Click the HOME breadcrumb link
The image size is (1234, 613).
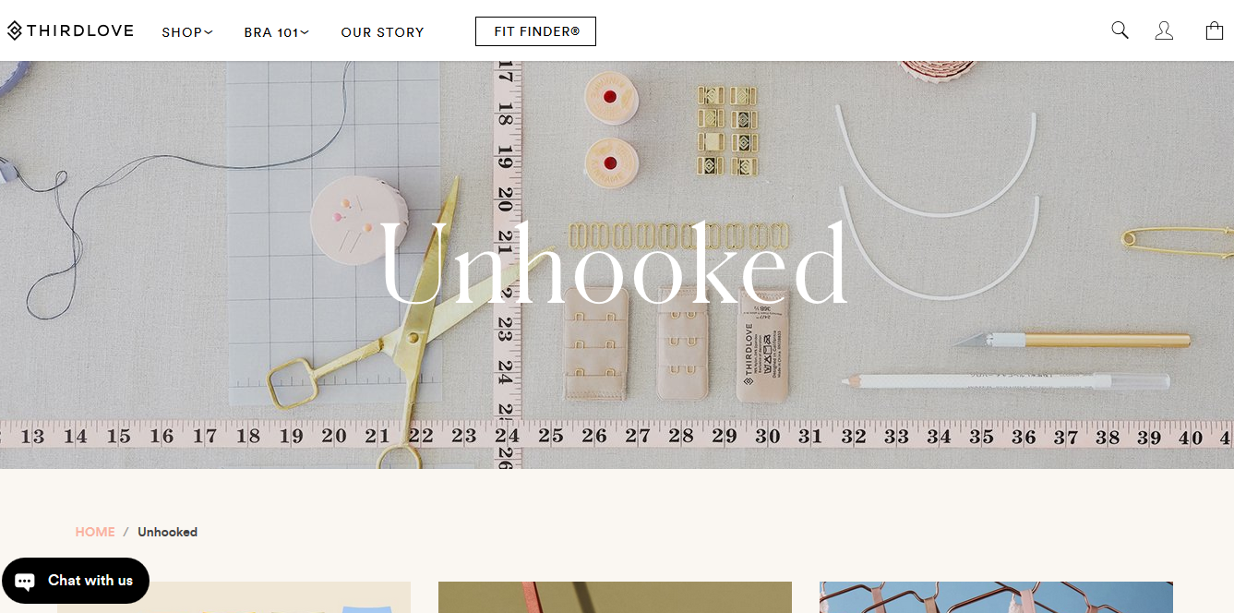[x=95, y=532]
